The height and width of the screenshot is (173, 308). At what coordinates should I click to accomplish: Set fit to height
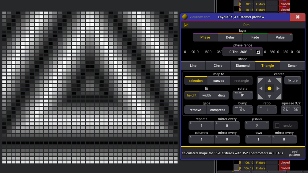[x=192, y=95]
